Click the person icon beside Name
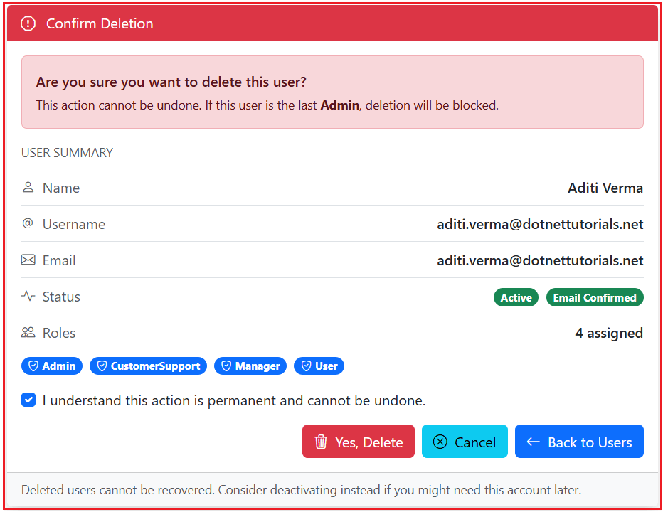The height and width of the screenshot is (512, 663). pyautogui.click(x=27, y=187)
